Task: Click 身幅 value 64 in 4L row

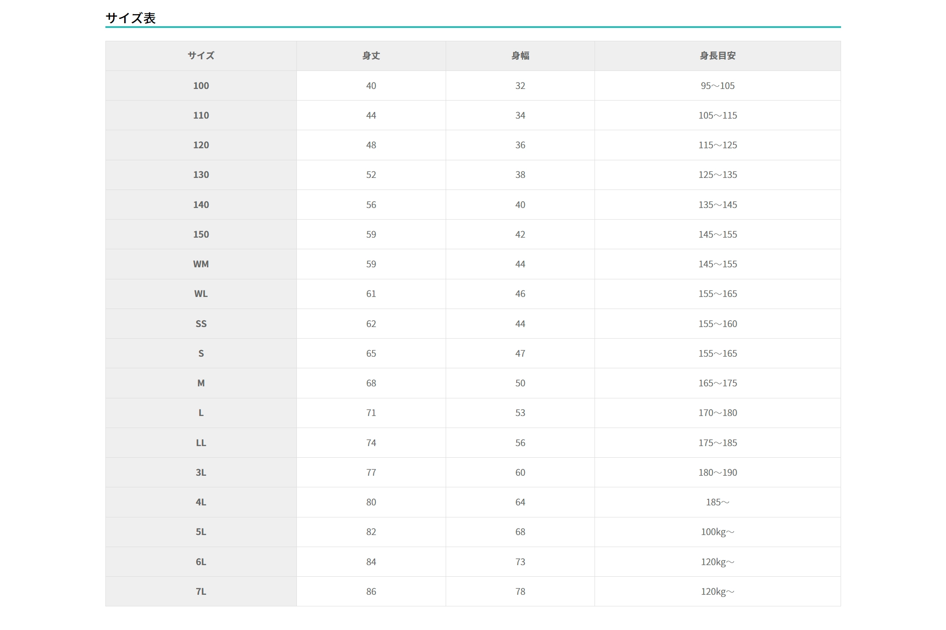Action: point(520,502)
